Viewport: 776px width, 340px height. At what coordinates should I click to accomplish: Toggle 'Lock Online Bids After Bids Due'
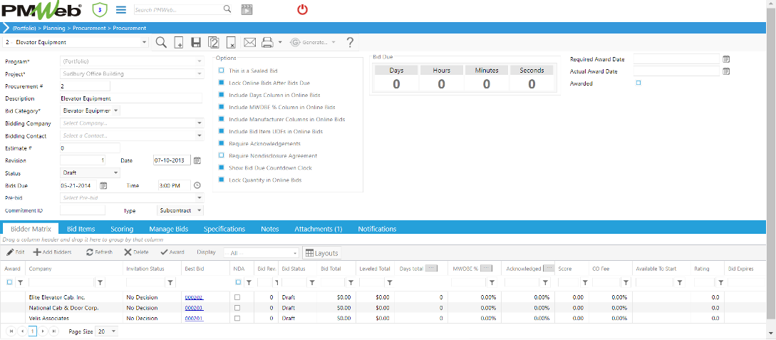coord(221,83)
